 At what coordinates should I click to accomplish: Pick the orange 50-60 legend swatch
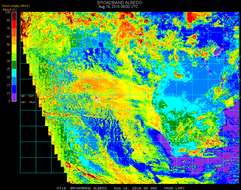click(x=14, y=41)
